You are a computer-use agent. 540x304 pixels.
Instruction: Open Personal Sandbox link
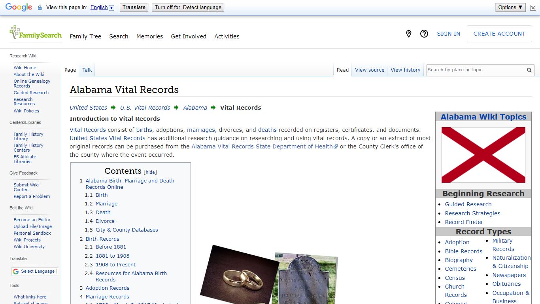click(32, 233)
